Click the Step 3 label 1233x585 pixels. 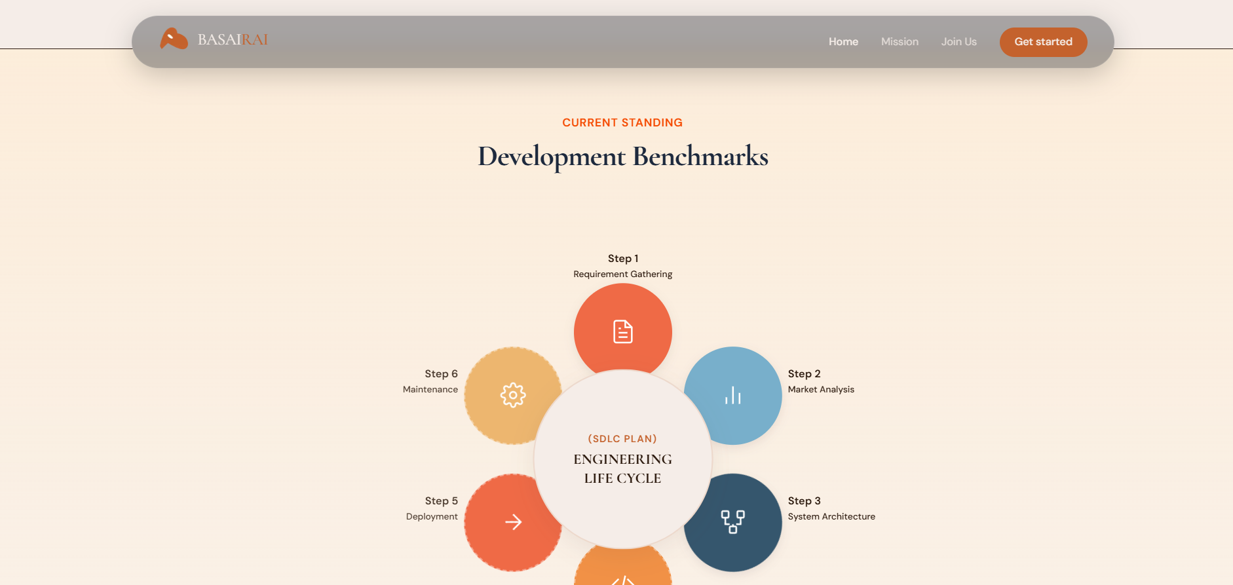coord(804,501)
